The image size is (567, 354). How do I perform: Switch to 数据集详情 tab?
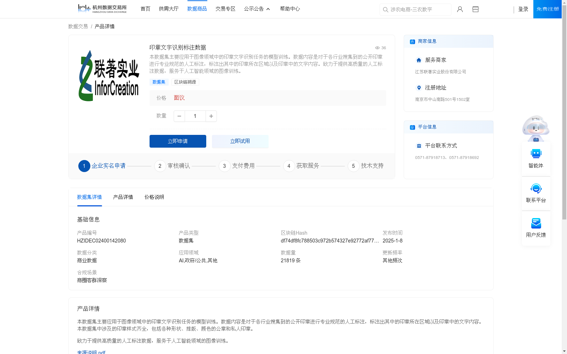click(89, 197)
